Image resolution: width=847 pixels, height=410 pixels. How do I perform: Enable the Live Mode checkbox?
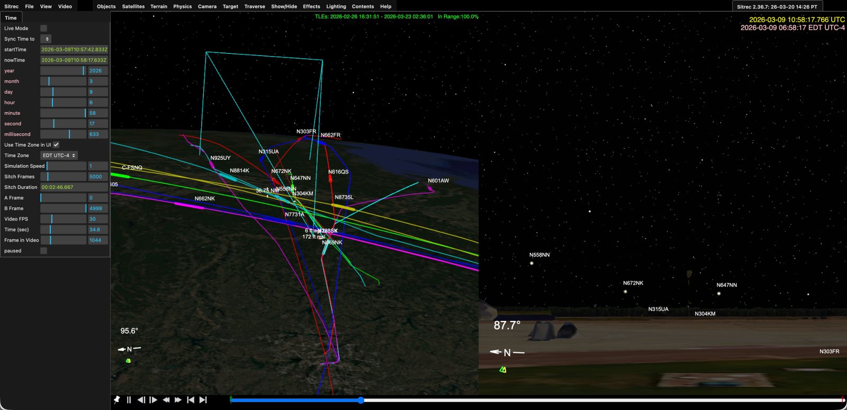(44, 29)
